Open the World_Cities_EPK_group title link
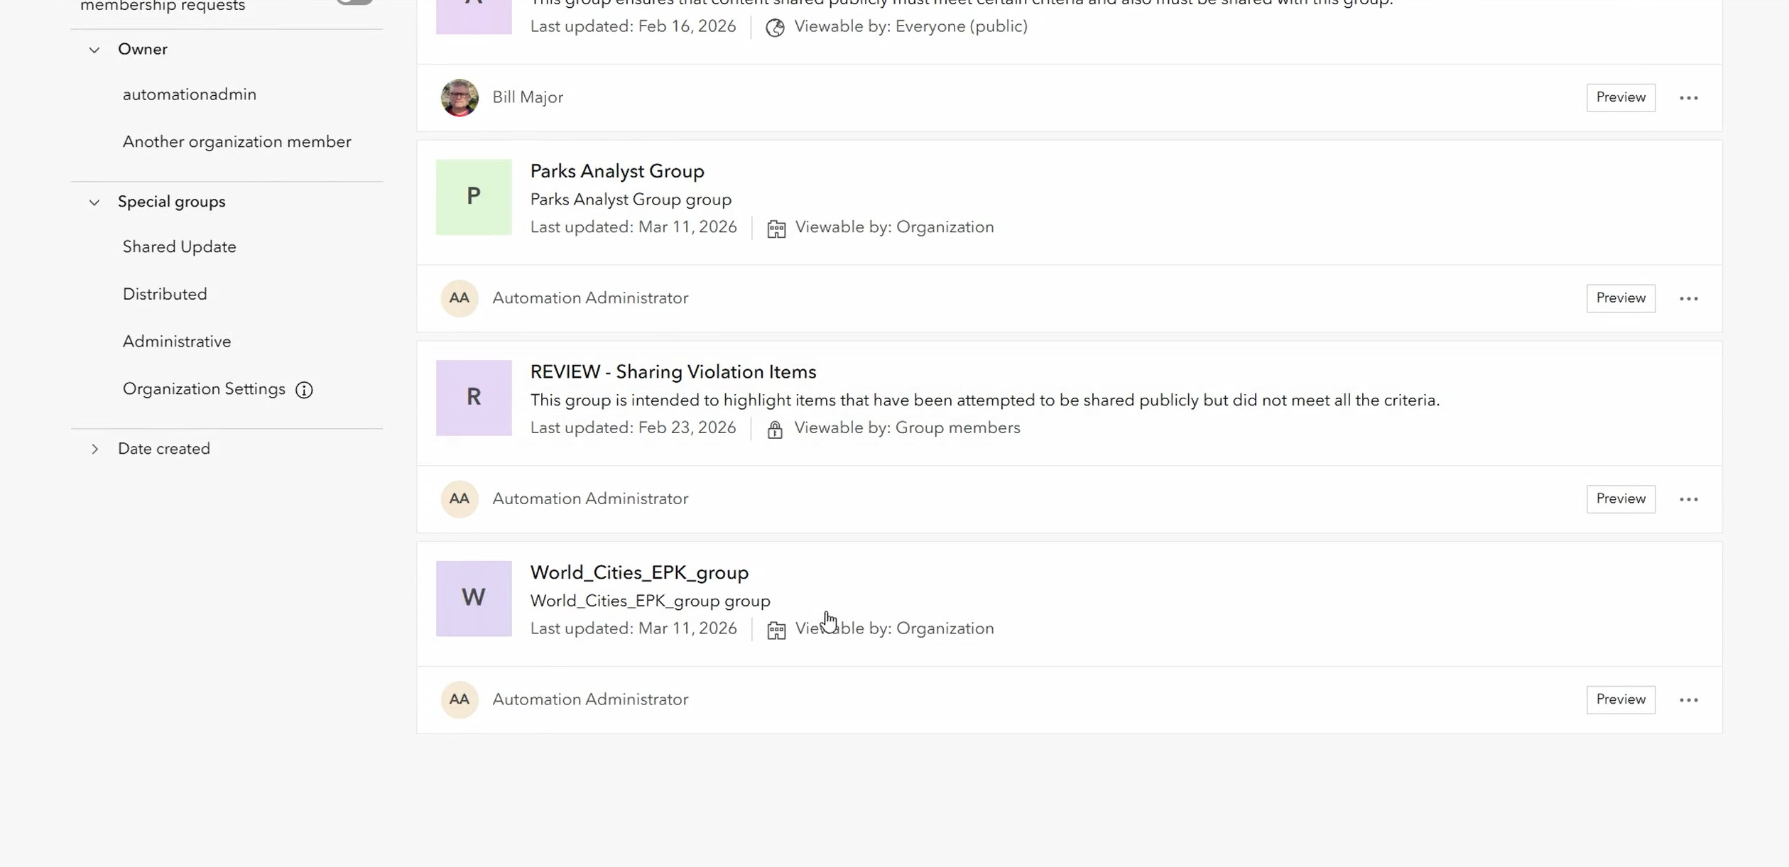The height and width of the screenshot is (867, 1789). (638, 572)
